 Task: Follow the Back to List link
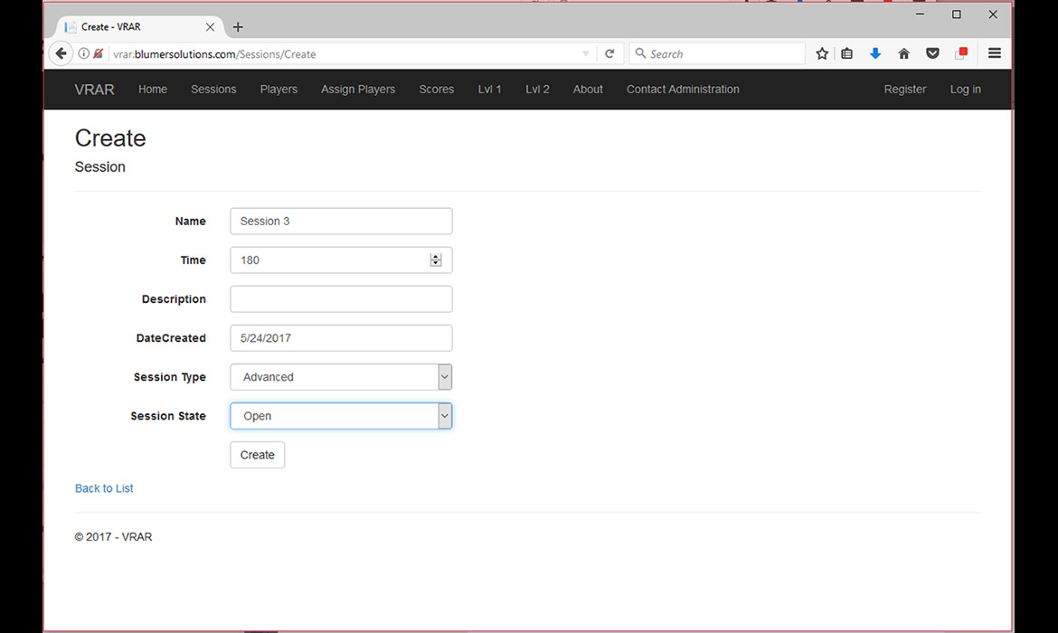tap(104, 488)
